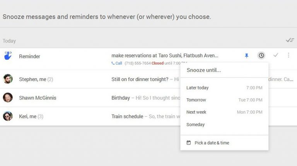Click Shawn McGinnis's profile picture
Image resolution: width=297 pixels, height=166 pixels.
coord(8,98)
